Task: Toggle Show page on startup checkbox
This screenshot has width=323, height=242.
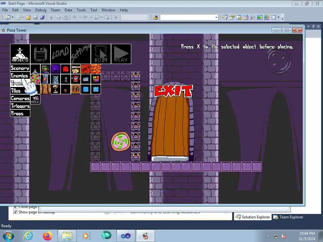Action: click(x=15, y=212)
